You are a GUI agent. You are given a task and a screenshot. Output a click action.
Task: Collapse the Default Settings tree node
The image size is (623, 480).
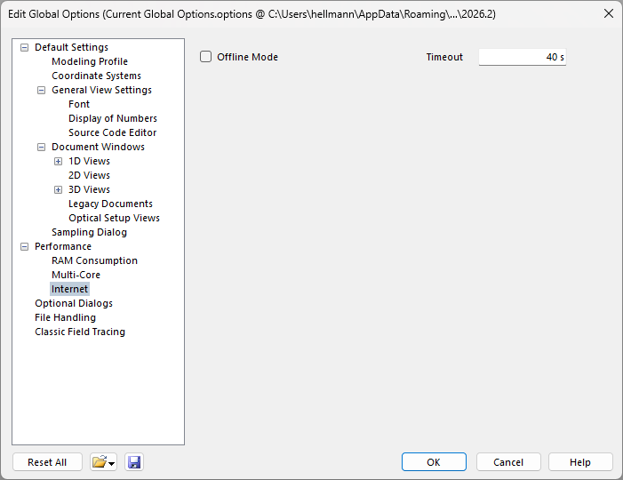click(x=25, y=48)
